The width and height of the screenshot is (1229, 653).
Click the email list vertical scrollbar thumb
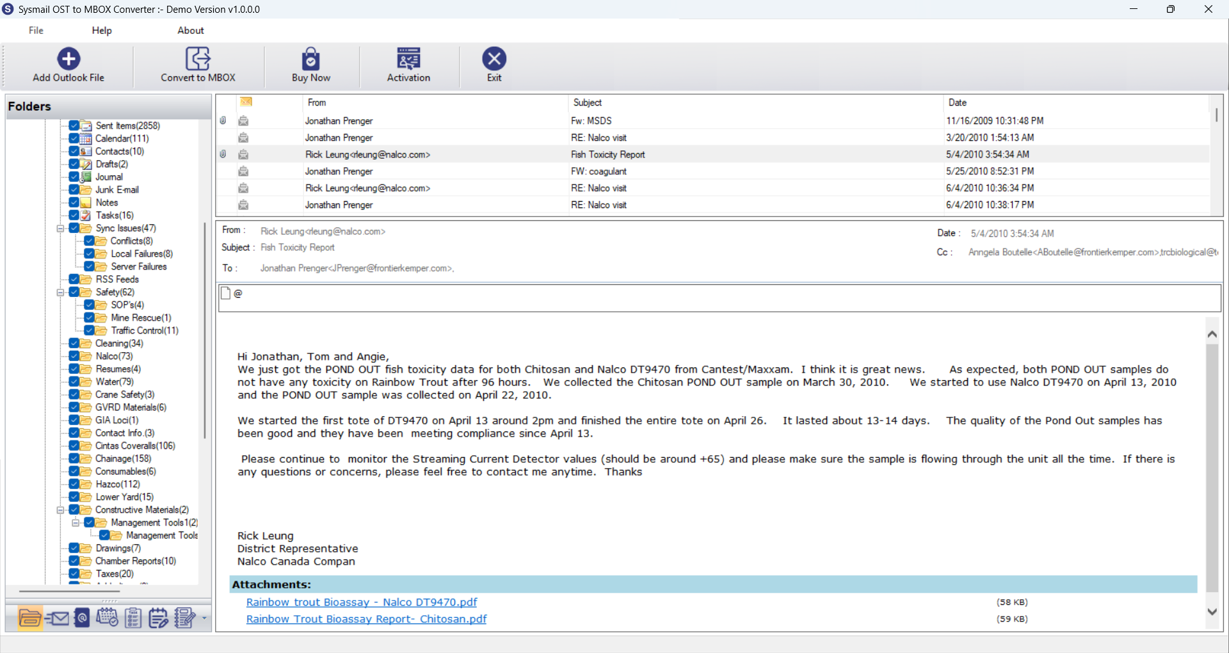tap(1216, 115)
